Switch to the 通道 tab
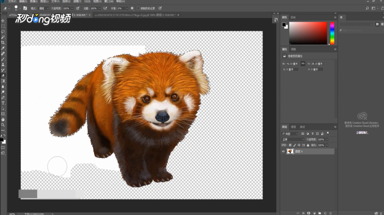Image resolution: width=384 pixels, height=215 pixels. coord(293,127)
